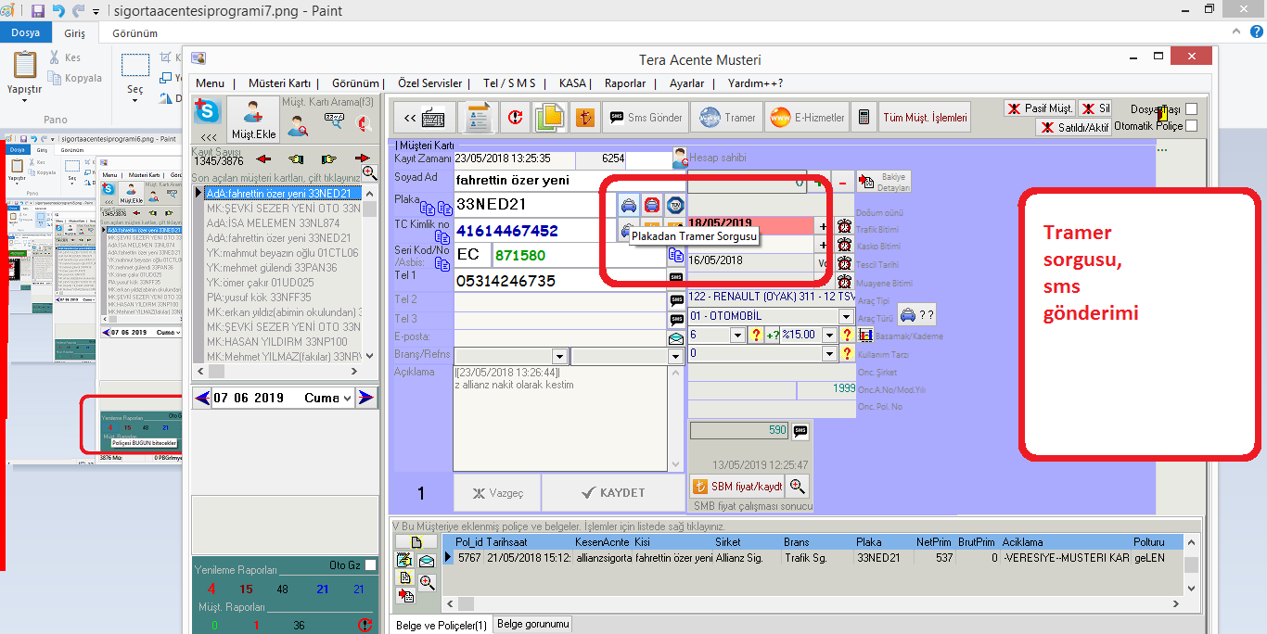Select the TÜV inspection query icon
Viewport: 1267px width, 634px height.
[677, 203]
